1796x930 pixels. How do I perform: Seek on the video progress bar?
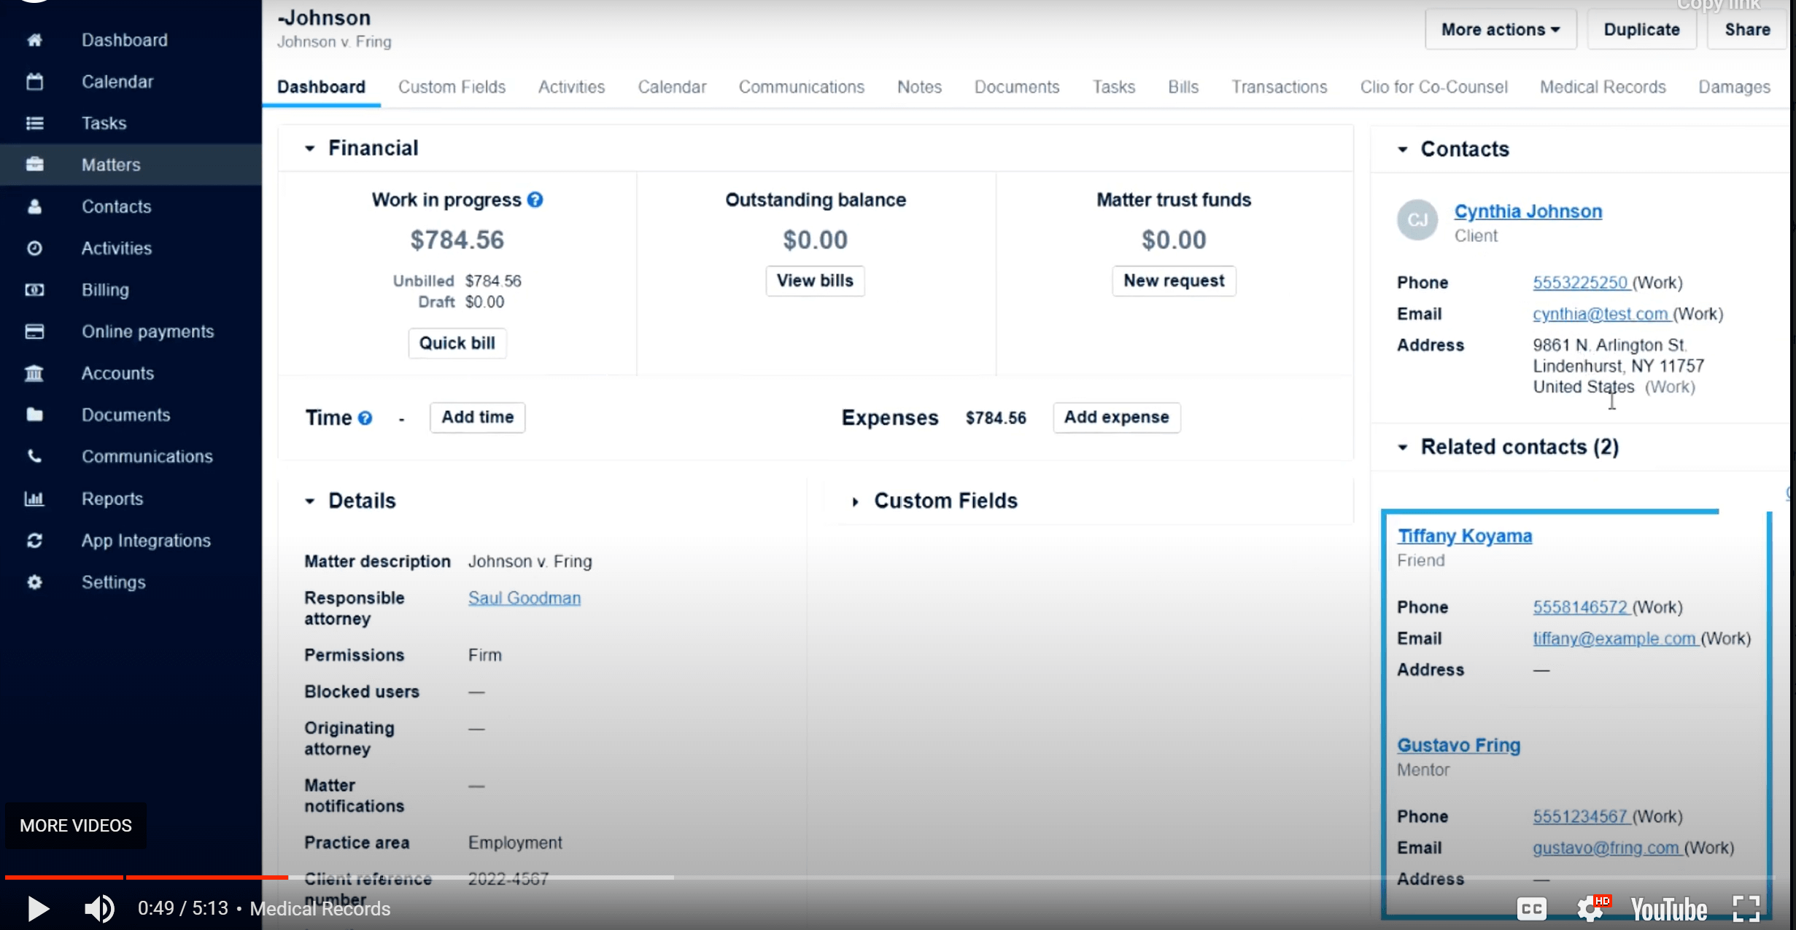875,878
